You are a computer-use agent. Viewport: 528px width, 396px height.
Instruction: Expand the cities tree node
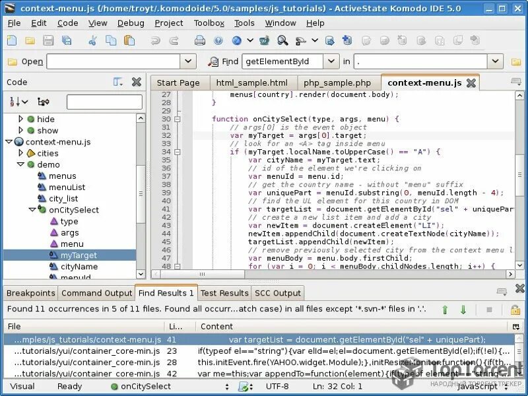[20, 153]
